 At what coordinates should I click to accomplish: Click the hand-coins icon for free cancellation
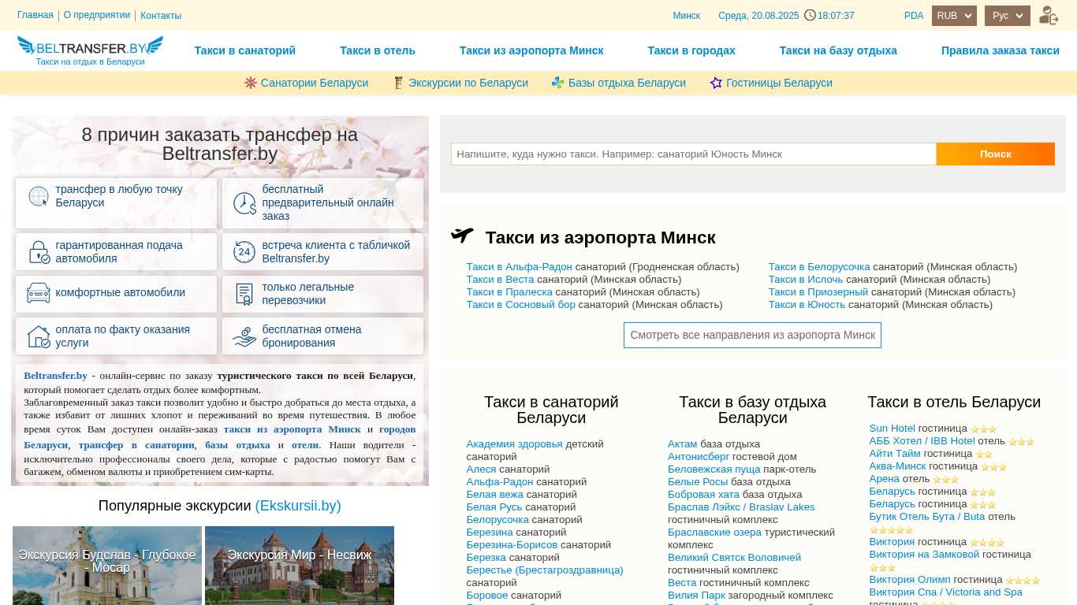tap(244, 336)
